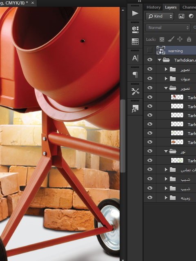Close the CMYK/8 document tab
Screen dimensions: 196x261
point(33,3)
